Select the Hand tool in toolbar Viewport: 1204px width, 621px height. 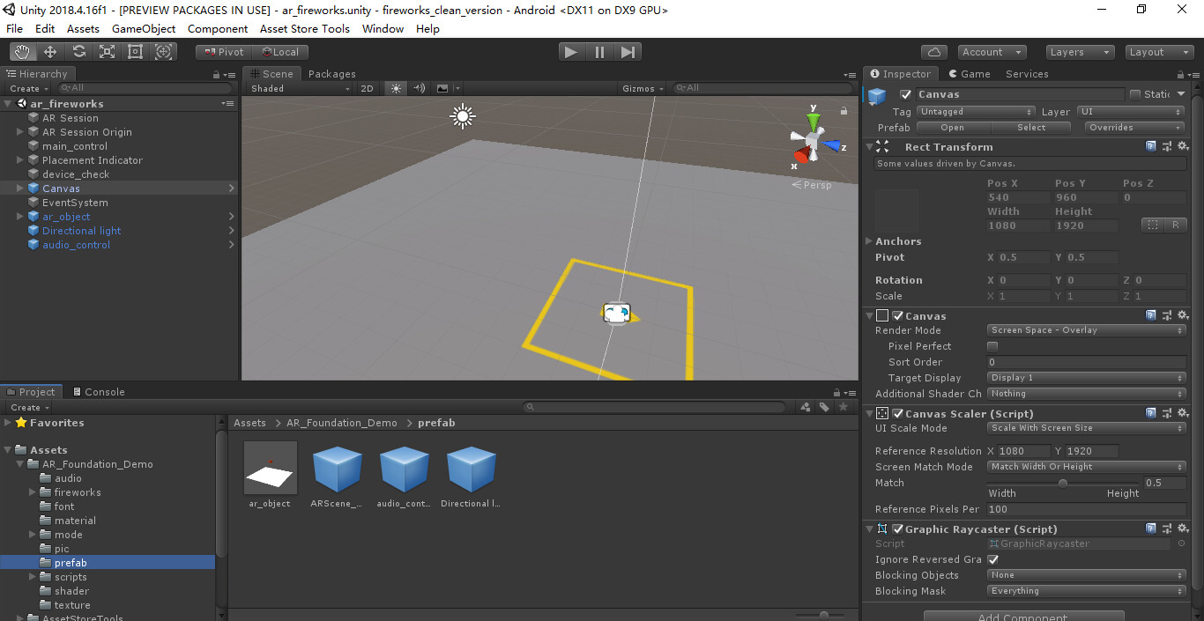tap(22, 52)
